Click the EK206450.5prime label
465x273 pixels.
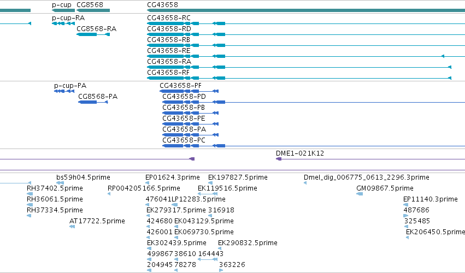click(x=435, y=233)
